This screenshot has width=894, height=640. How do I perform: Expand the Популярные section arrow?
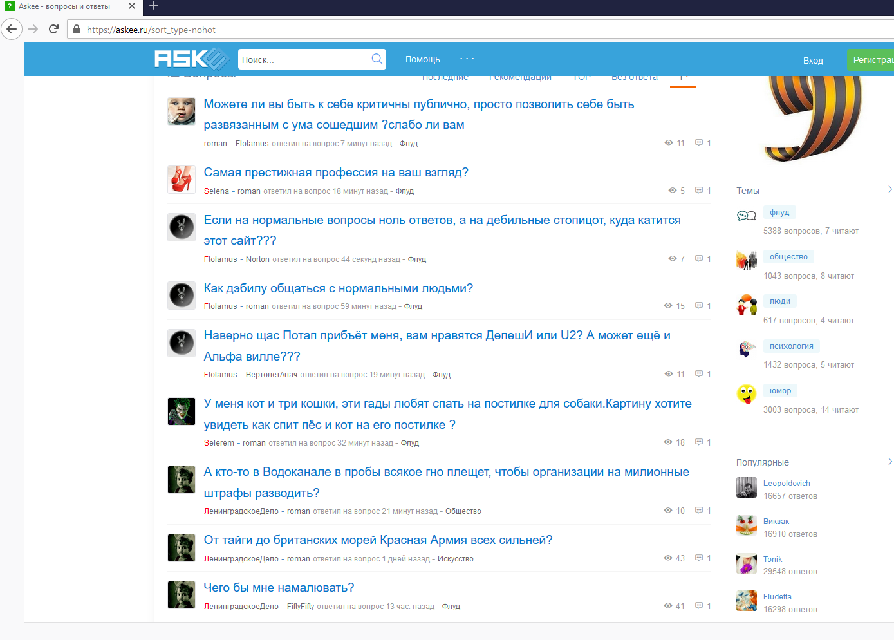click(x=889, y=462)
